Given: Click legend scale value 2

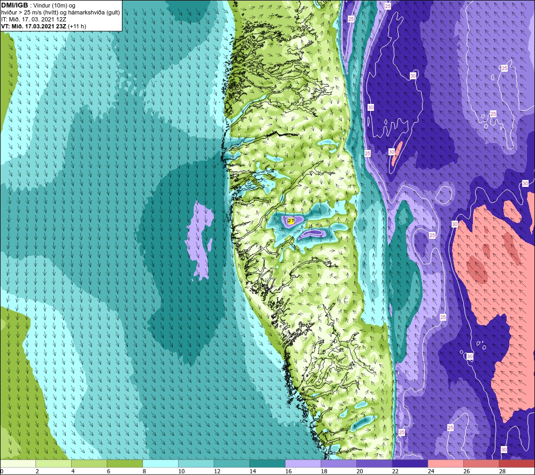Looking at the screenshot, I should pos(37,471).
